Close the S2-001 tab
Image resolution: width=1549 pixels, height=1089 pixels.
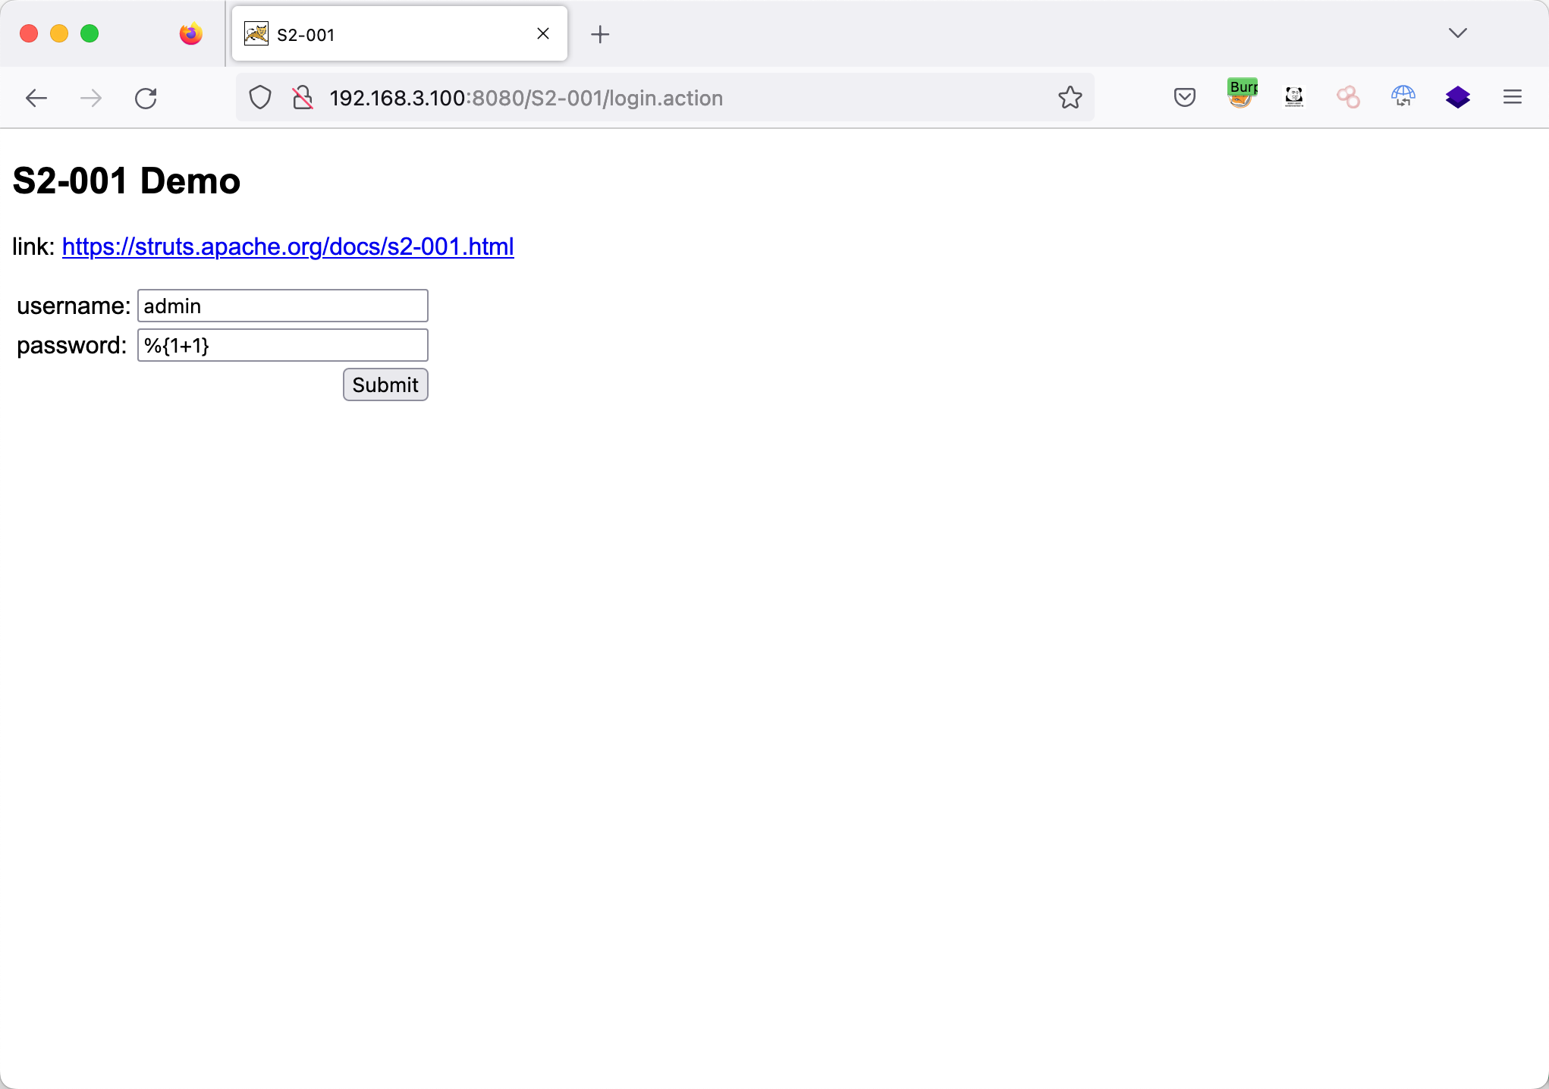coord(543,34)
